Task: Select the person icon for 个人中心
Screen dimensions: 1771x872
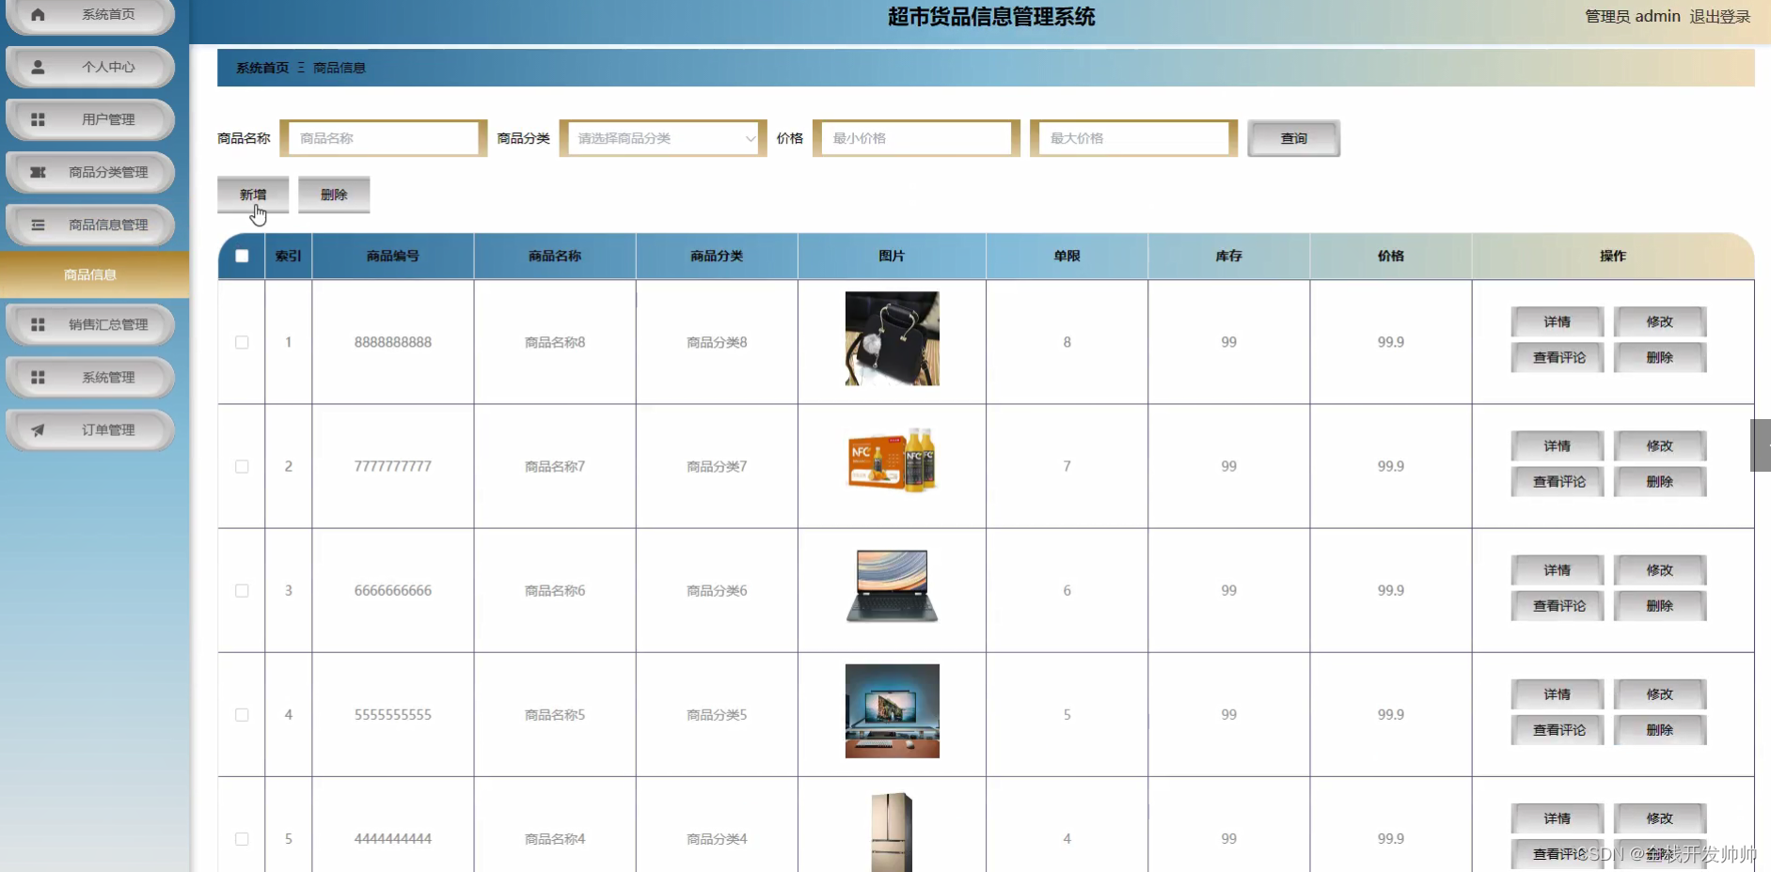Action: point(39,67)
